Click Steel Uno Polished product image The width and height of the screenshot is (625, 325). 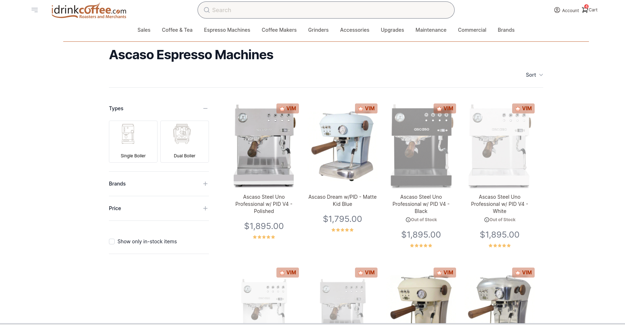tap(264, 146)
